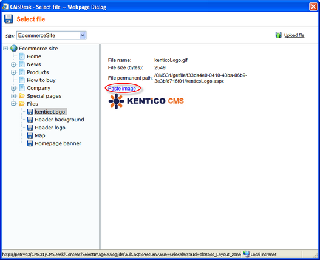The image size is (320, 260).
Task: Click the Products page document icon
Action: (22, 72)
